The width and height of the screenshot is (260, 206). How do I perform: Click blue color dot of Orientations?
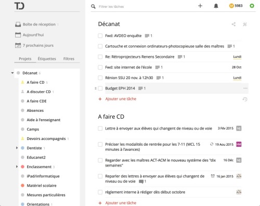pos(22,204)
